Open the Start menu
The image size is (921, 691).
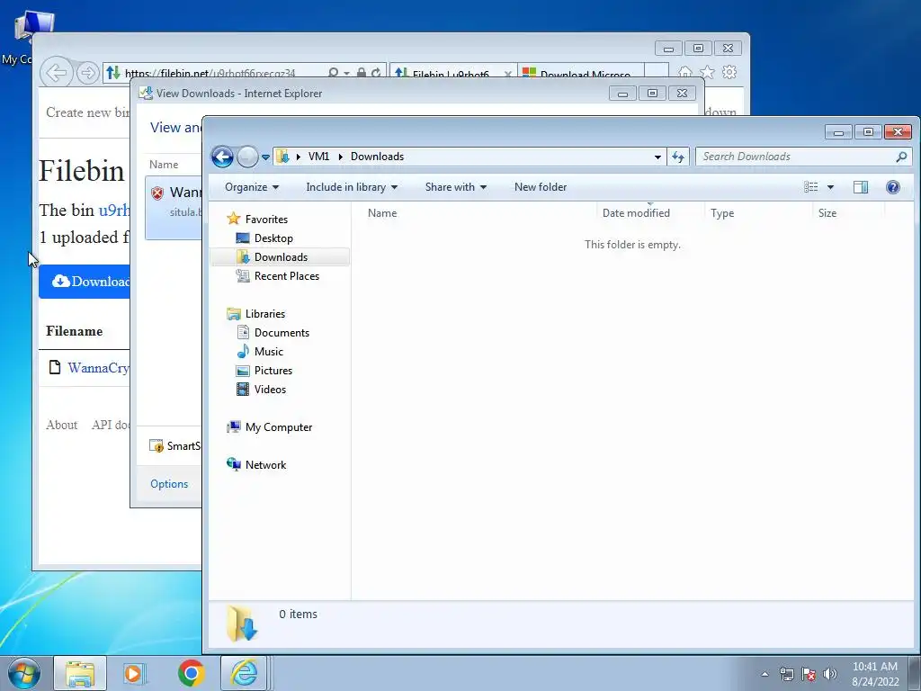(x=23, y=673)
